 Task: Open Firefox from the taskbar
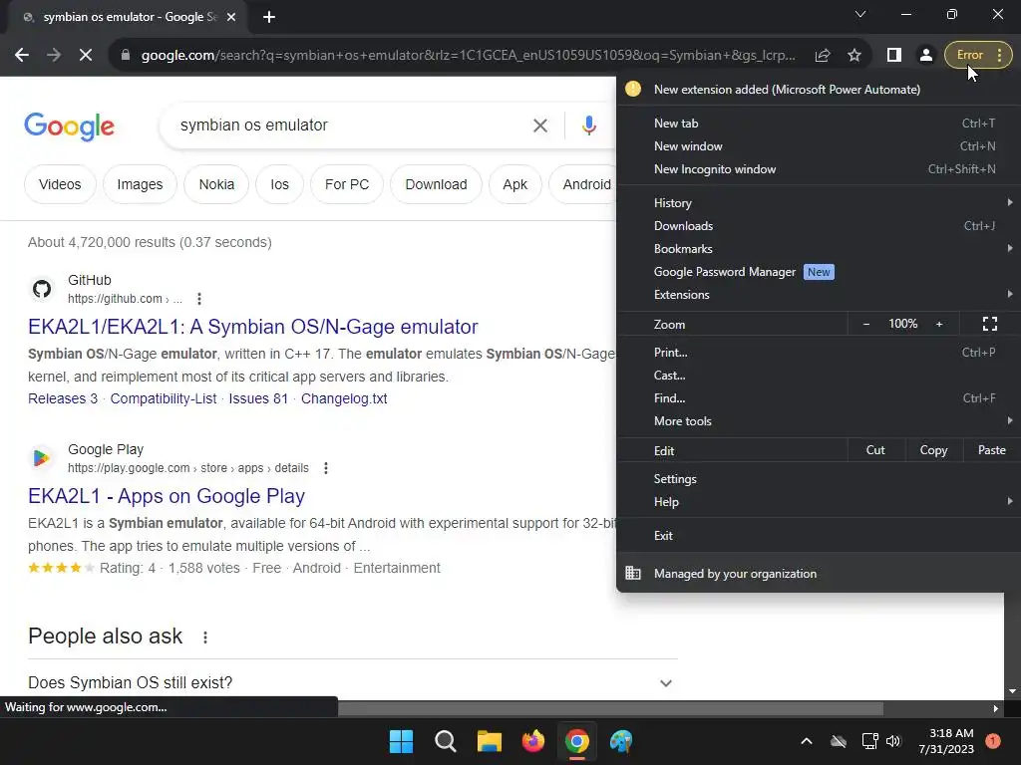(533, 741)
